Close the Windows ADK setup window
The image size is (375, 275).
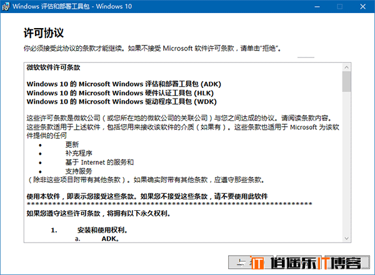click(x=362, y=7)
